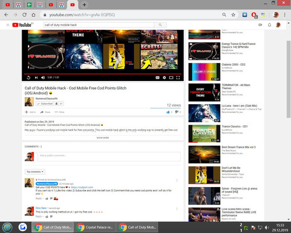Click the YouTube search magnifier button
Image resolution: width=291 pixels, height=233 pixels.
tap(160, 25)
